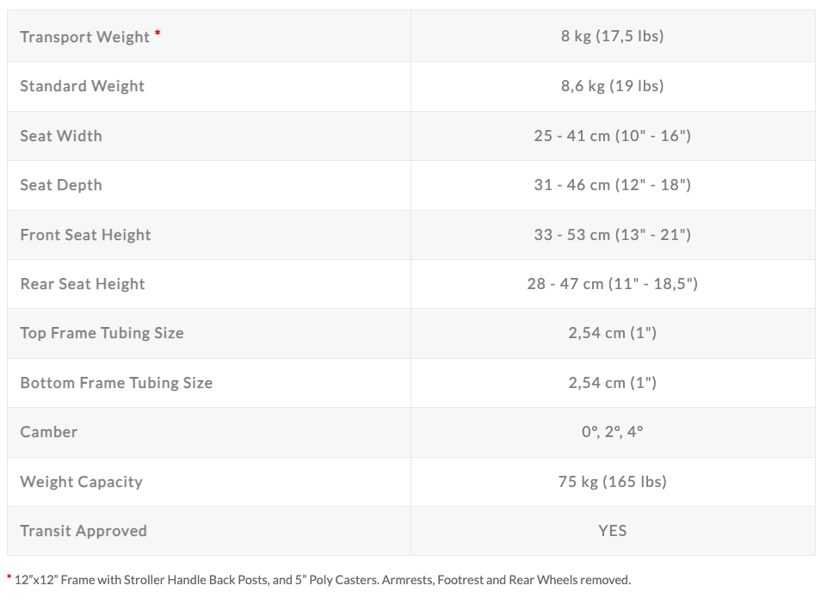
Task: Click the "Transport Weight" row label
Action: [85, 37]
